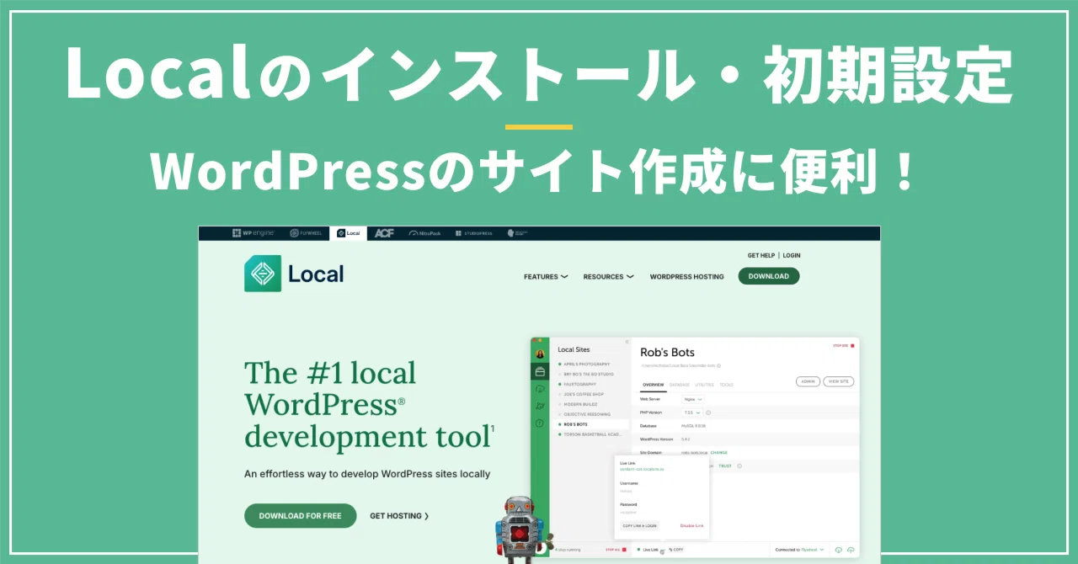Click the Download For Free button
Image resolution: width=1078 pixels, height=564 pixels.
pyautogui.click(x=301, y=516)
